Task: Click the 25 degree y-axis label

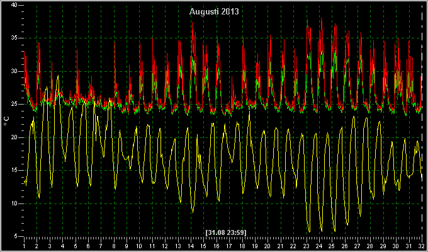Action: point(14,105)
